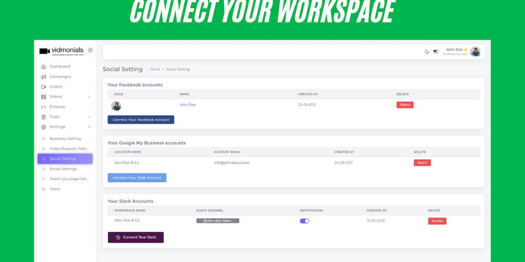Click Connect Your Facebook Account button
525x262 pixels.
click(x=141, y=120)
